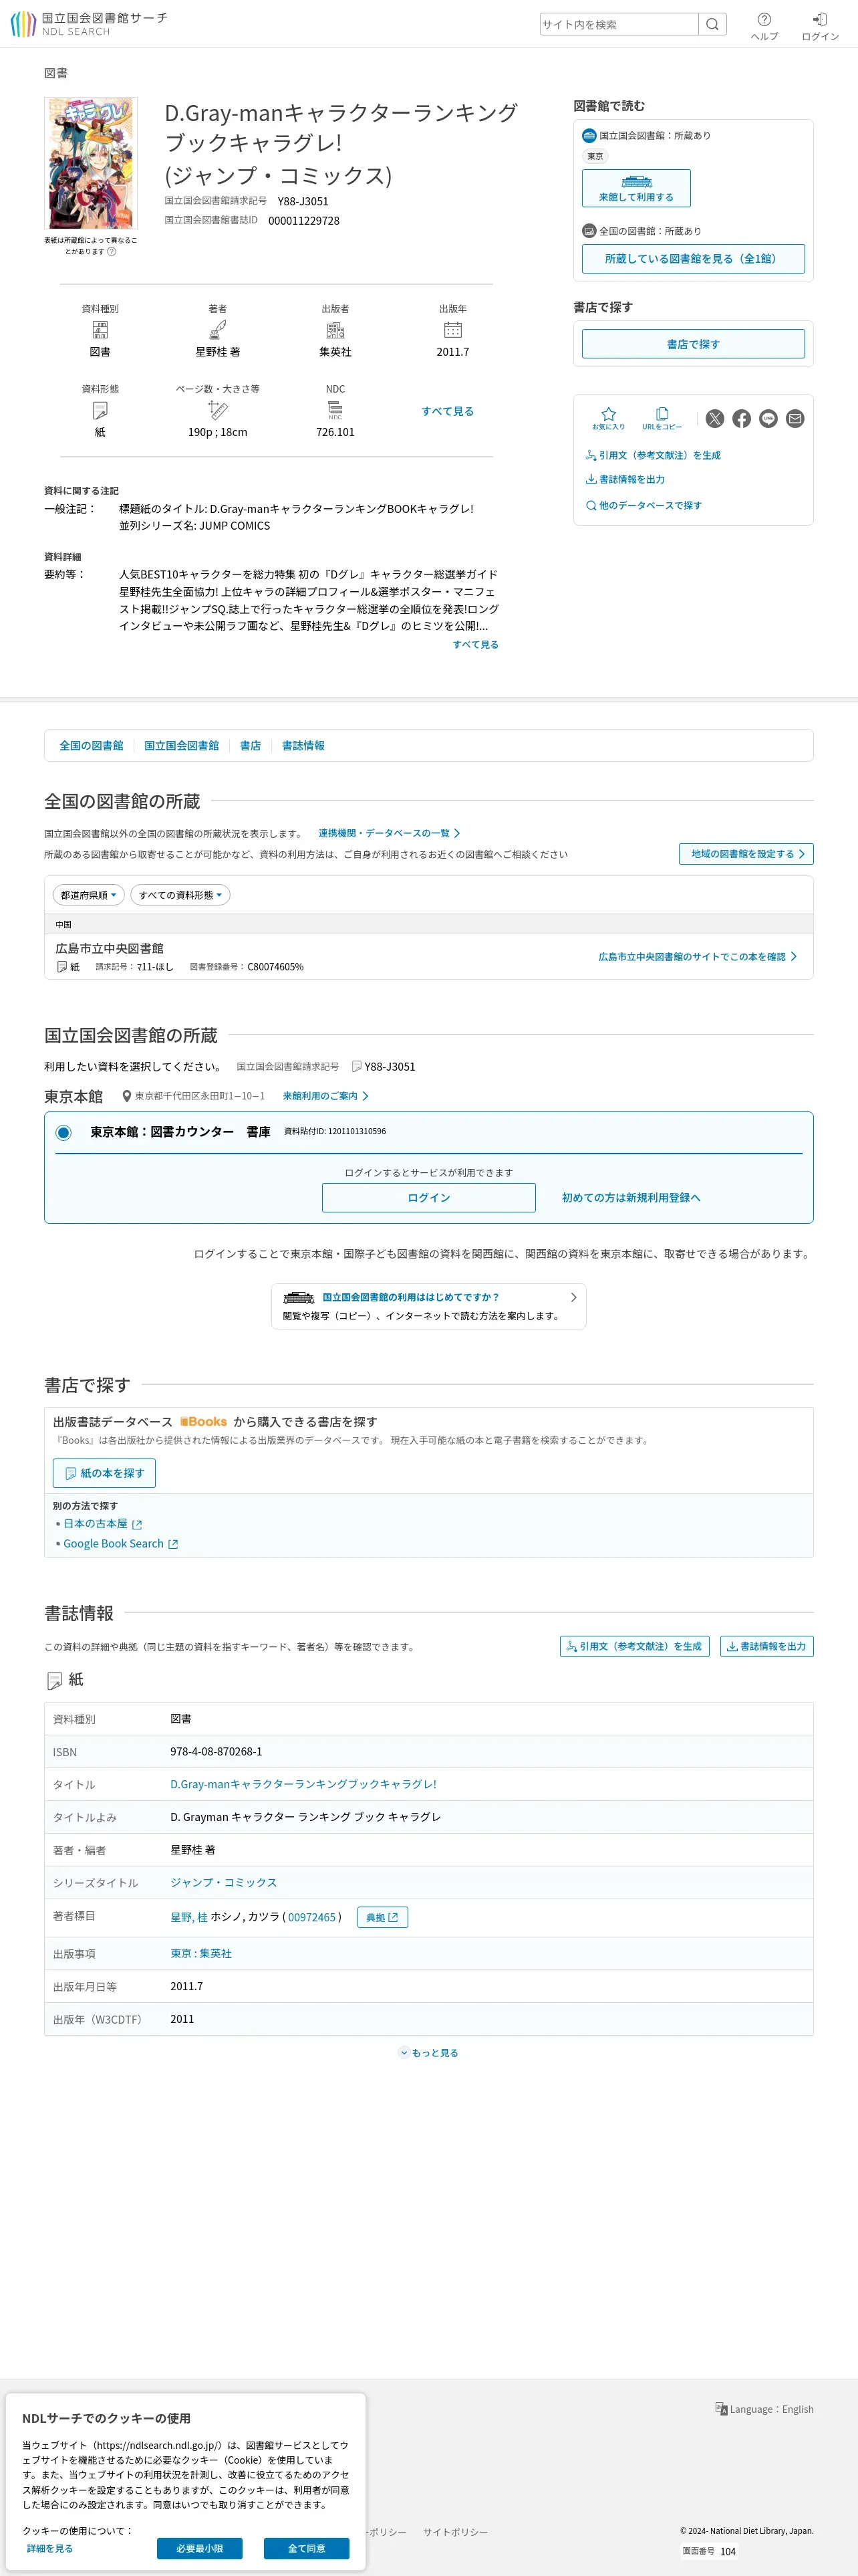Add to favorites with お気に入り star
Image resolution: width=858 pixels, height=2576 pixels.
[608, 418]
